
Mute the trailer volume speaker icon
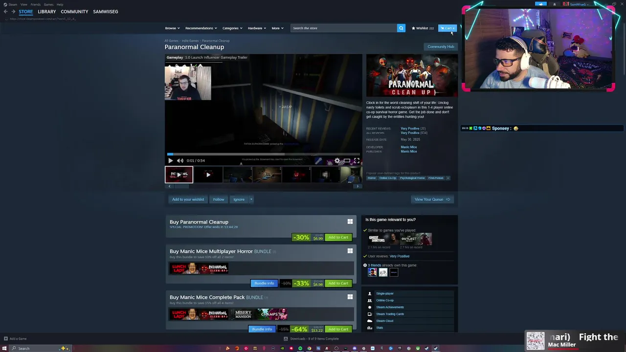tap(180, 160)
